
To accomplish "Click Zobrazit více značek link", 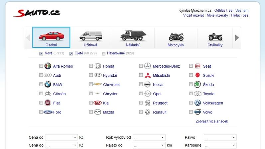I will pos(212,121).
